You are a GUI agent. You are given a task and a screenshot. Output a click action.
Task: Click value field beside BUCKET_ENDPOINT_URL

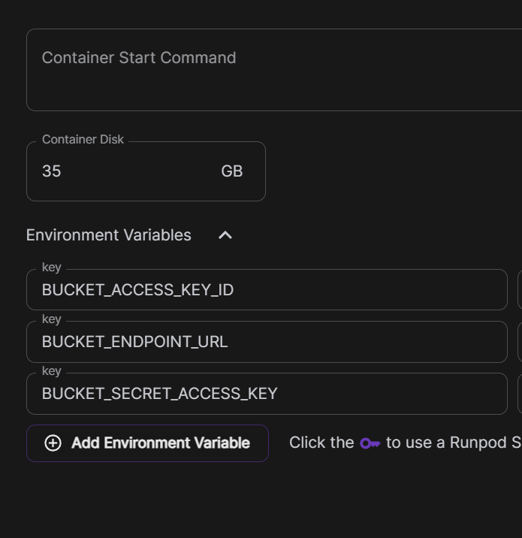[520, 342]
